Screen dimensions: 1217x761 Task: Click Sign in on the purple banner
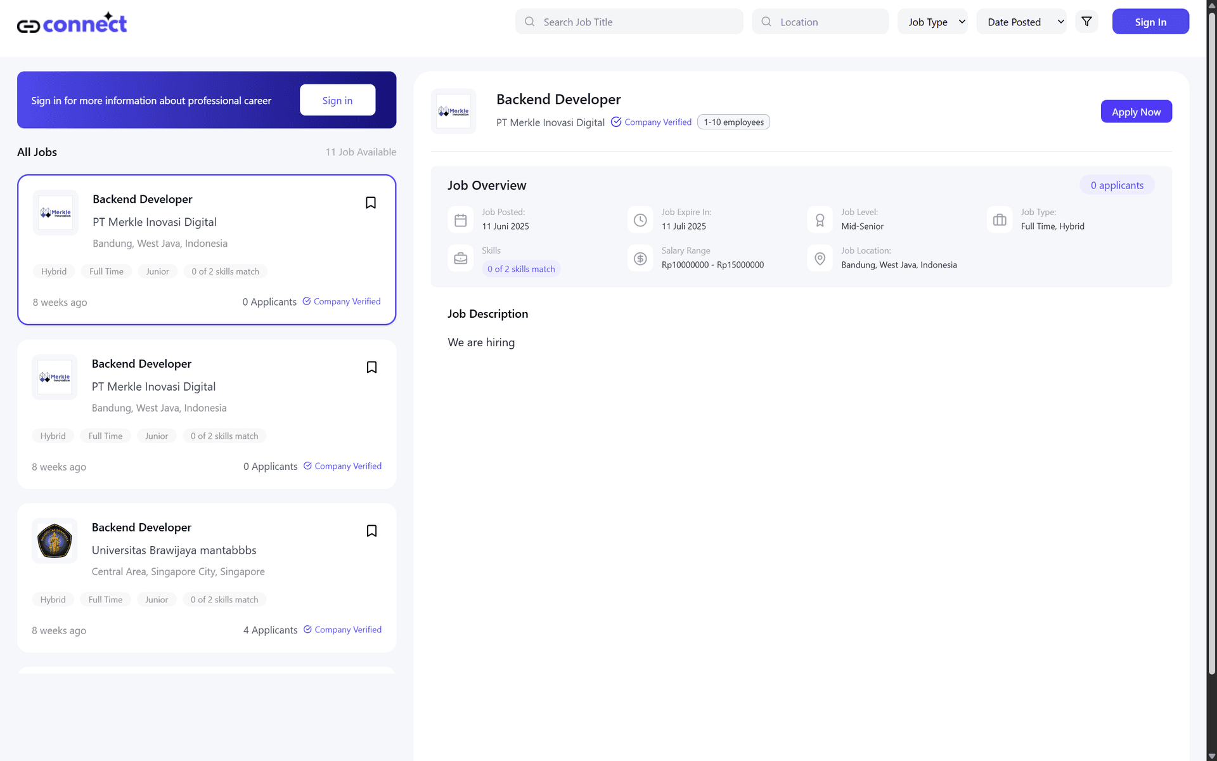coord(337,100)
